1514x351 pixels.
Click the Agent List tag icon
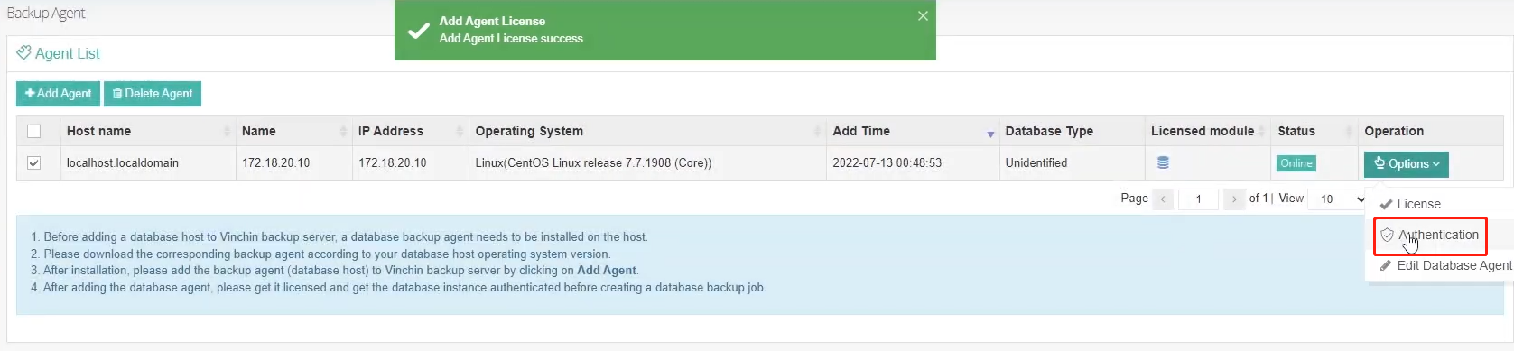pos(23,53)
